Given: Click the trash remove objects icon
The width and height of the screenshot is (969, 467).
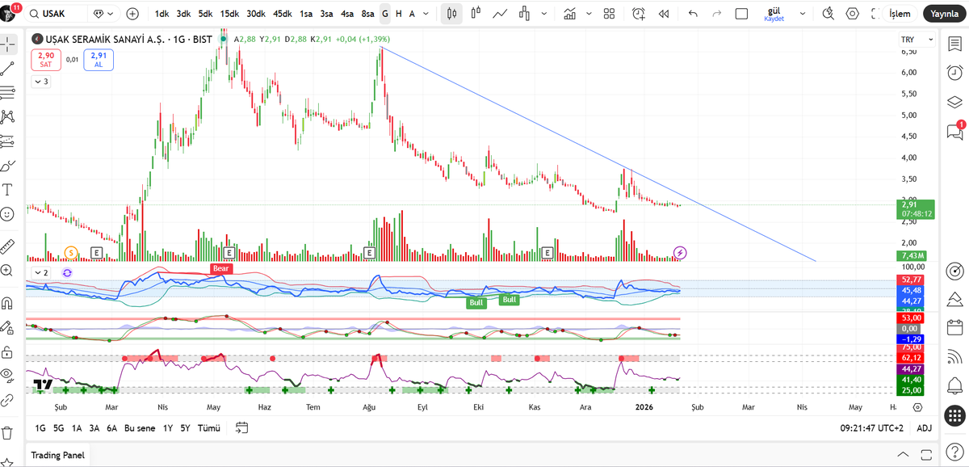Looking at the screenshot, I should click(8, 433).
